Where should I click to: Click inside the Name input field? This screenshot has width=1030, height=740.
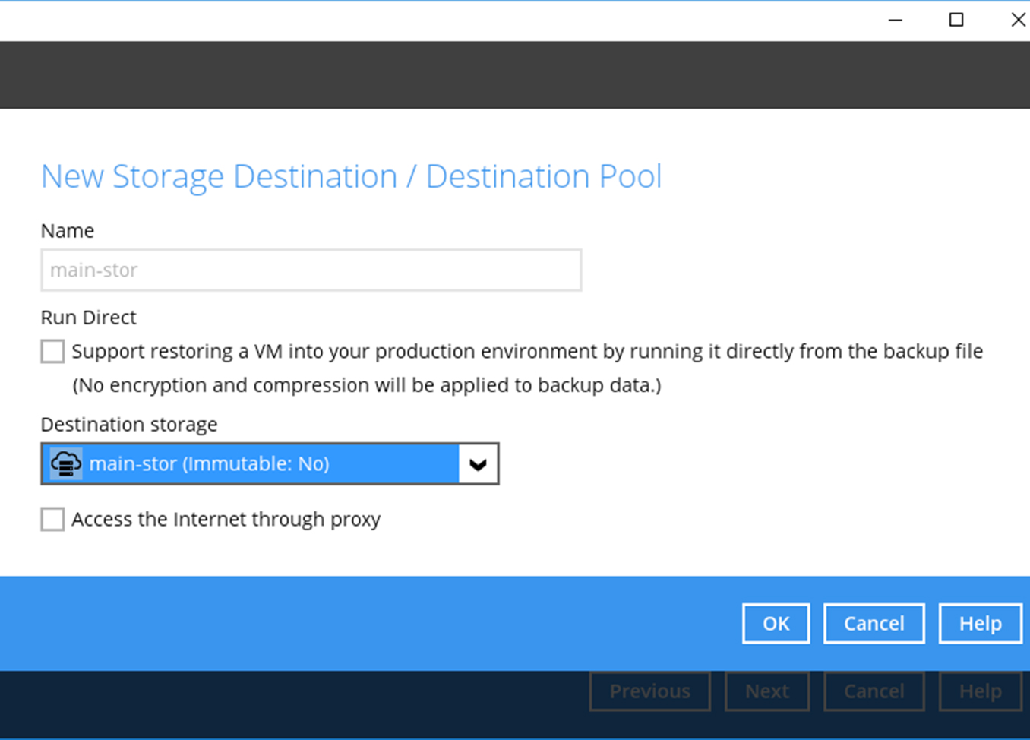click(311, 270)
